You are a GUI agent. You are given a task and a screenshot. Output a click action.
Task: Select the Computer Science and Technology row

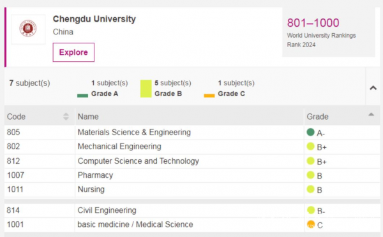point(192,161)
